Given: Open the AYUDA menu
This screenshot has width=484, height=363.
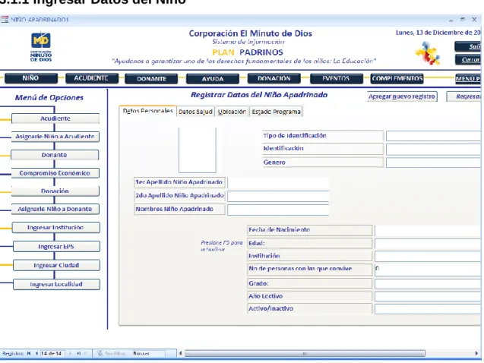Looking at the screenshot, I should click(213, 79).
